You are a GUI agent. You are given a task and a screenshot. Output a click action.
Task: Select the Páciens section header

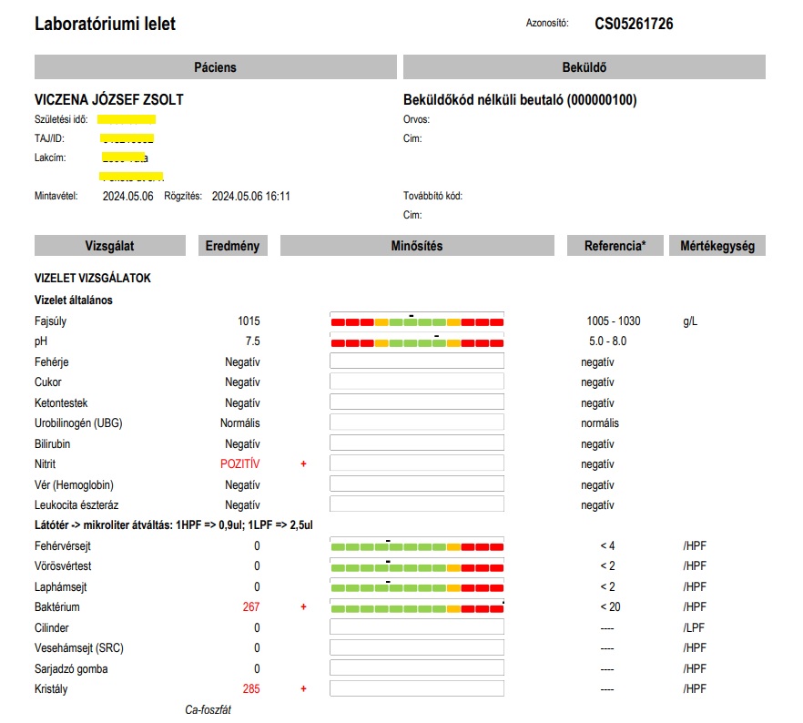coord(215,67)
